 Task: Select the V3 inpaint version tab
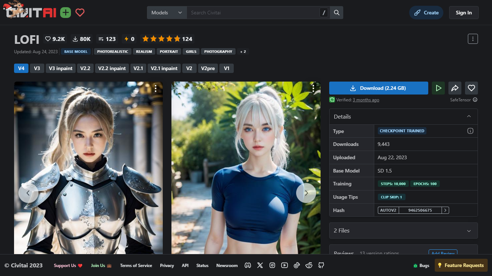point(61,68)
